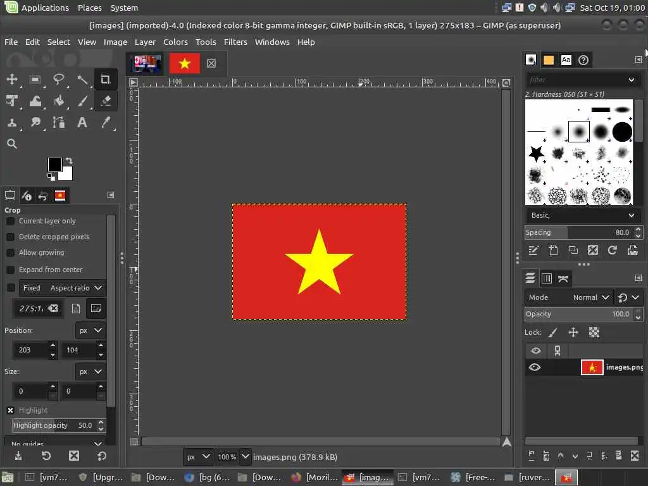The height and width of the screenshot is (486, 648).
Task: Adjust the Highlight opacity slider
Action: click(54, 425)
